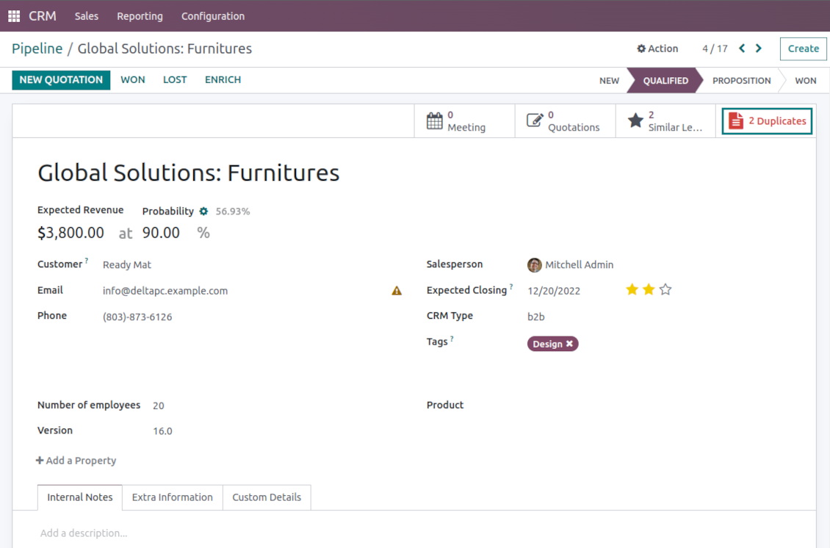Expand Add a Property

pos(76,461)
